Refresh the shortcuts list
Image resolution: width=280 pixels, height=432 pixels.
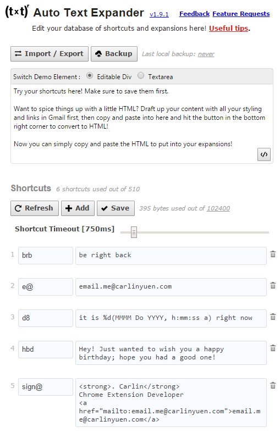pyautogui.click(x=35, y=208)
